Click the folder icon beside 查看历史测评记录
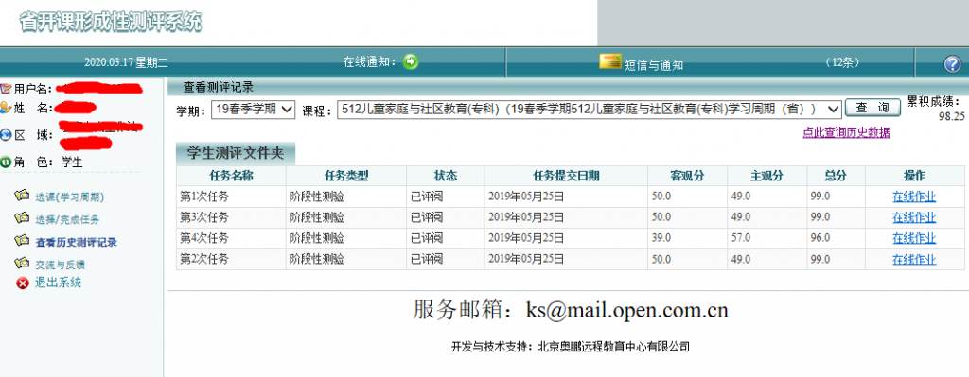969x377 pixels. click(23, 241)
